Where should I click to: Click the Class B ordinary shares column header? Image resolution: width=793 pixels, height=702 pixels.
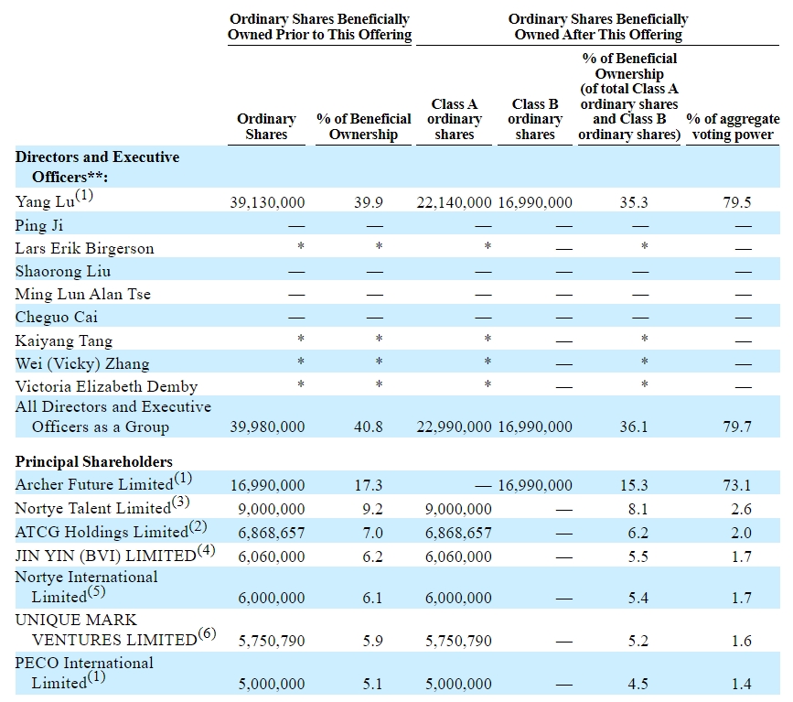[x=535, y=119]
